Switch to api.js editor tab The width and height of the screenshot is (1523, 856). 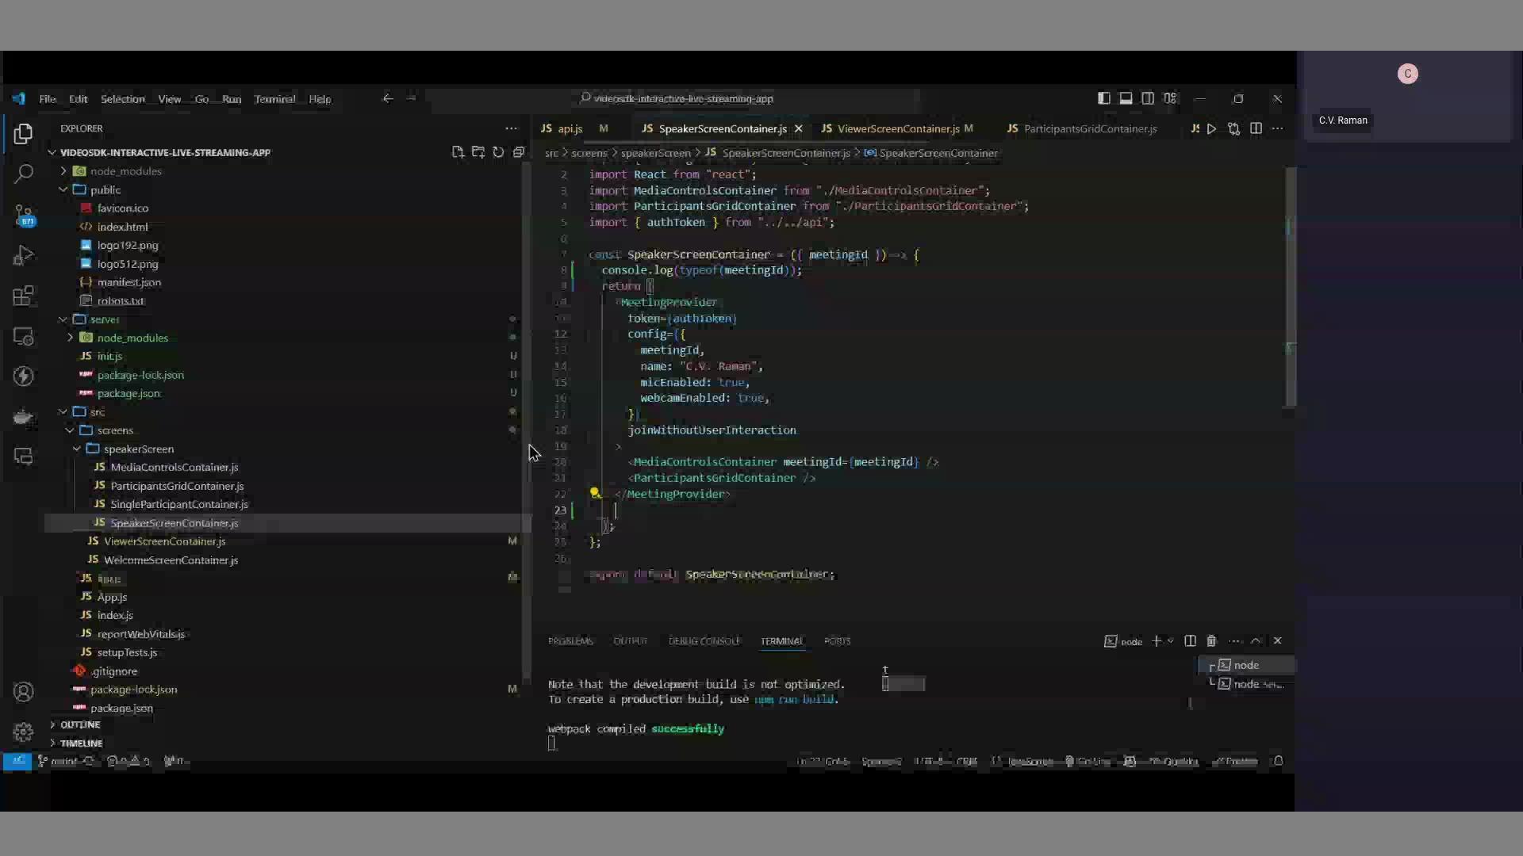(x=570, y=128)
